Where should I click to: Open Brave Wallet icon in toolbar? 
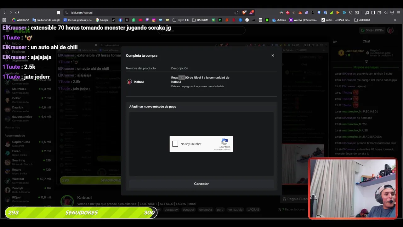pos(379,13)
